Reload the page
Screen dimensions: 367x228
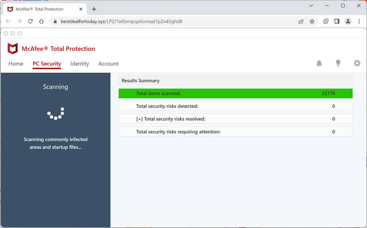coord(30,21)
